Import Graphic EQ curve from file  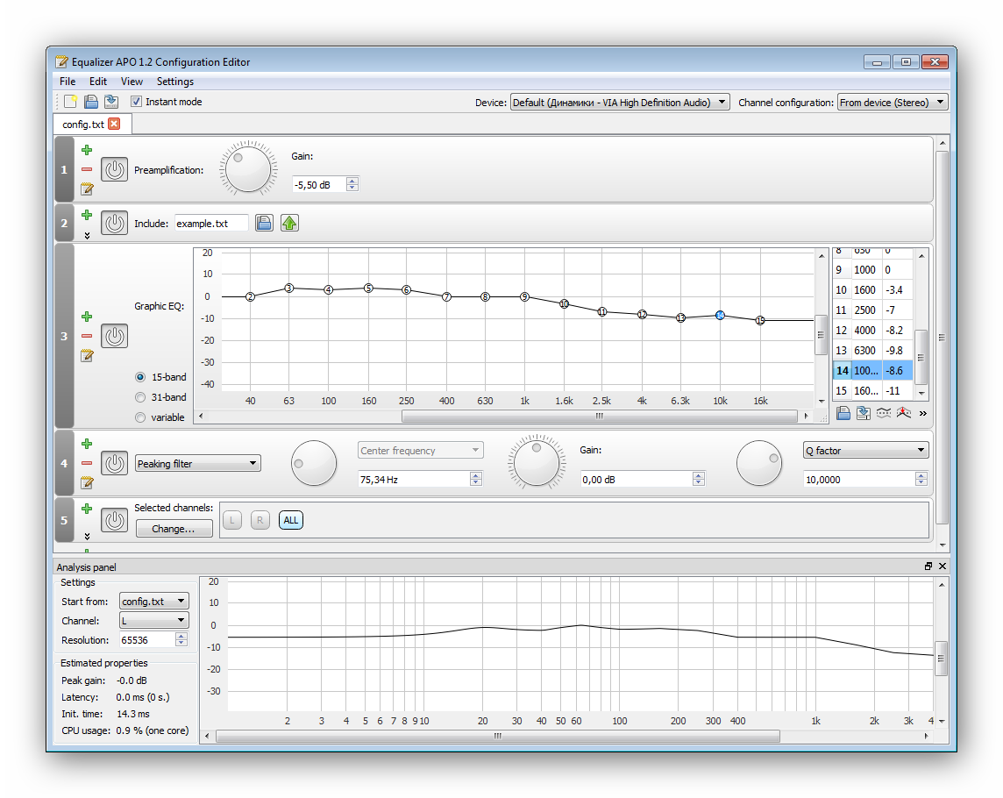tap(843, 413)
